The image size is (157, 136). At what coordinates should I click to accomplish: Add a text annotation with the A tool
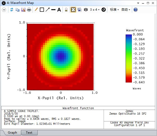click(59, 10)
